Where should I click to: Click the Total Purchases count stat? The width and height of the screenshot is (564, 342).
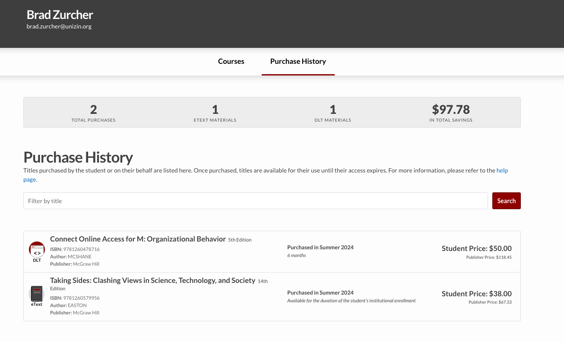(x=93, y=110)
